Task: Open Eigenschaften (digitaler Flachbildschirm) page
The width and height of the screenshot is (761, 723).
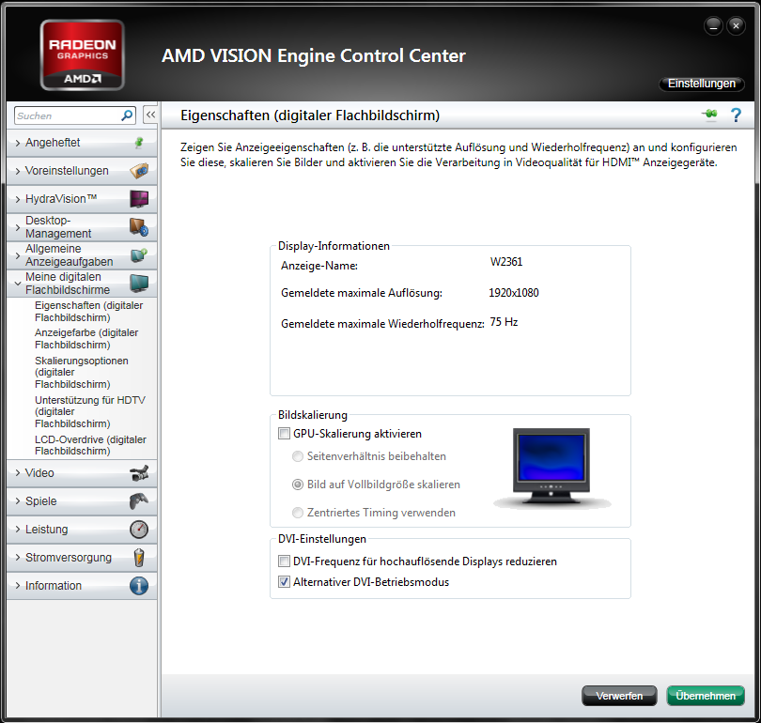Action: pos(89,312)
